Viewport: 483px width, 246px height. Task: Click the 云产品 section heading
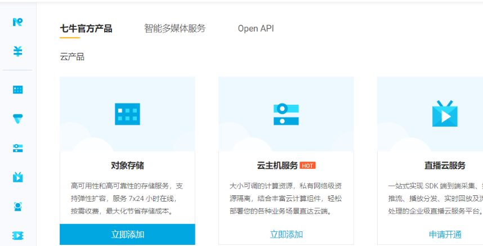pos(72,57)
